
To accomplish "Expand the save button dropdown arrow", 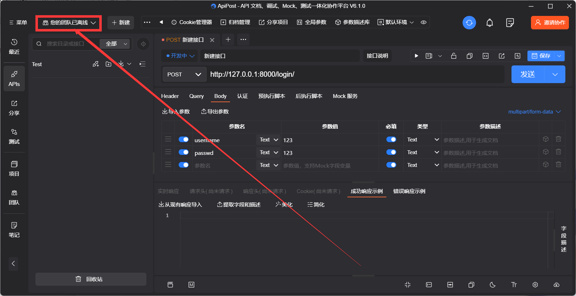I will [559, 56].
